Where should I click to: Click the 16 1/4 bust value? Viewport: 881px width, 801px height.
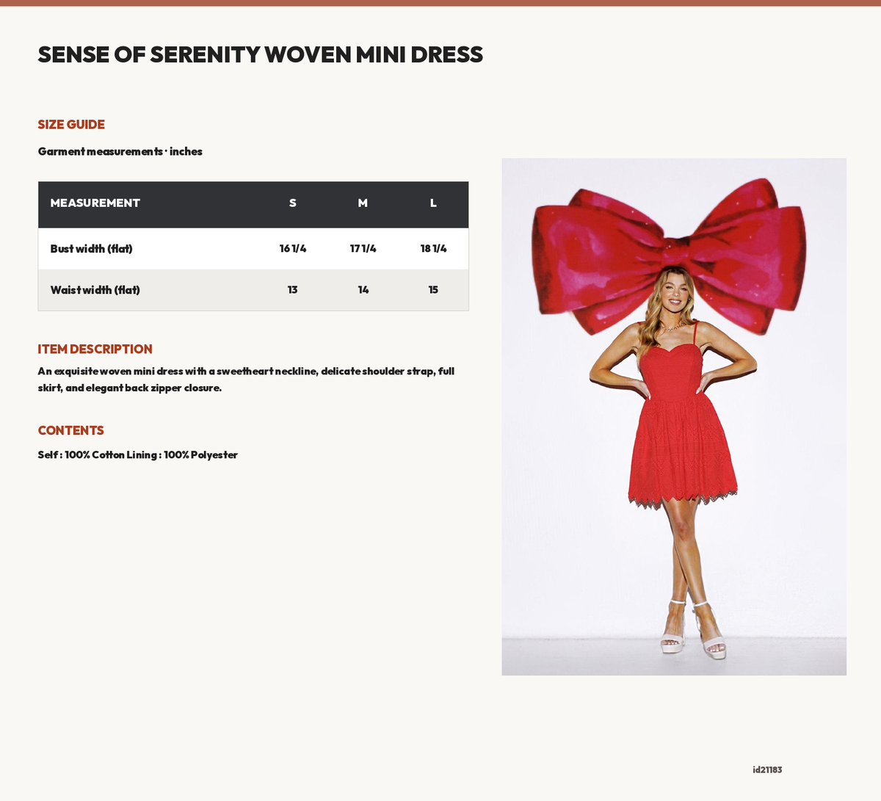pyautogui.click(x=292, y=249)
